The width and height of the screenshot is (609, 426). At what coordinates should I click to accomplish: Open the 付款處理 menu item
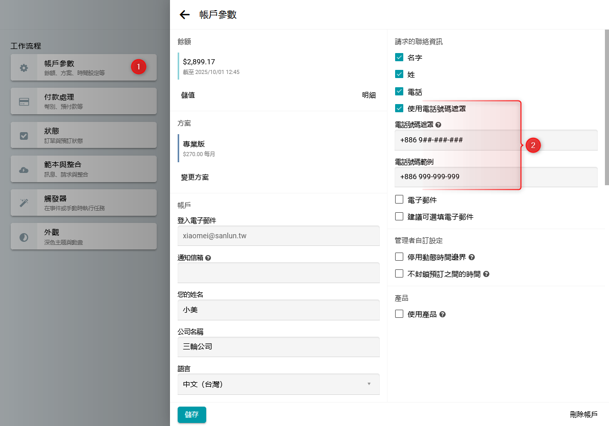point(84,101)
